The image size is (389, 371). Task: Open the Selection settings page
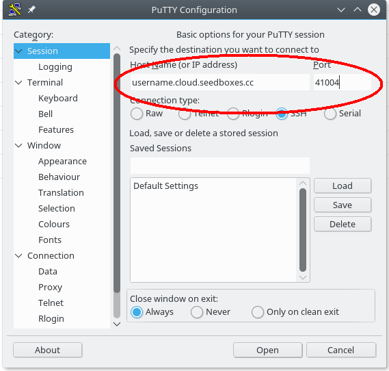pyautogui.click(x=57, y=208)
